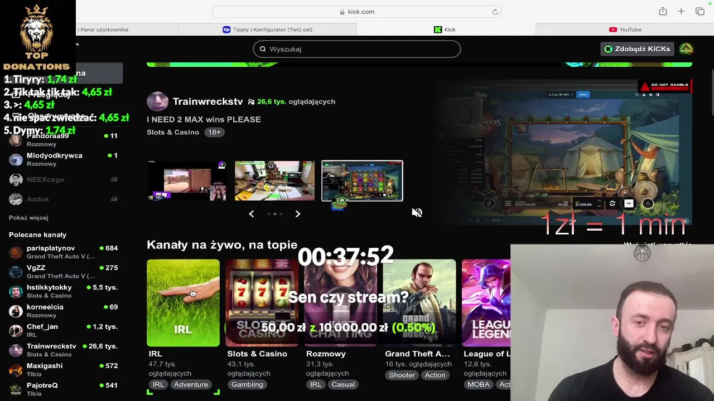Open offline NEEXcsgo channel in sidebar
714x401 pixels.
coord(63,179)
